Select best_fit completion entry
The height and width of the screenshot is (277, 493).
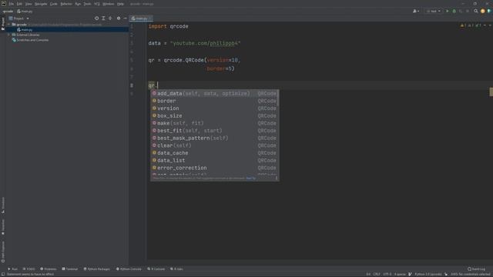(214, 131)
